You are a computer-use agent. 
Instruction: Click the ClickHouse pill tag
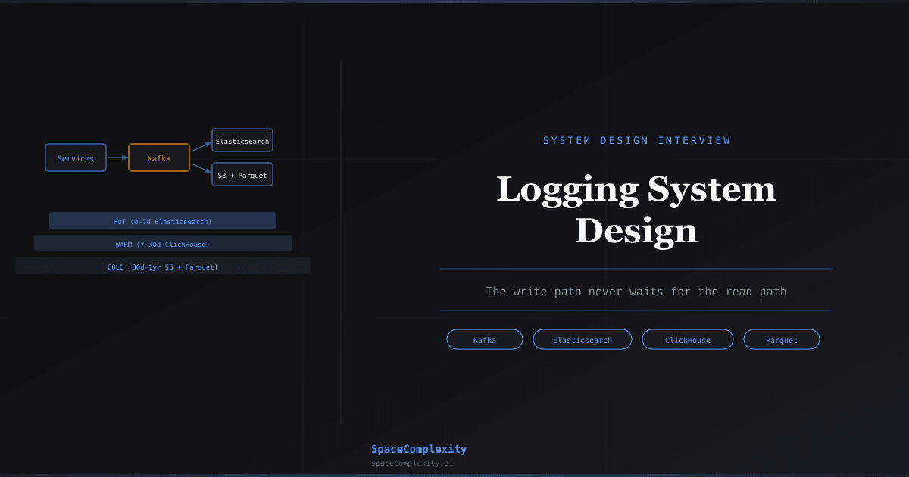point(688,339)
